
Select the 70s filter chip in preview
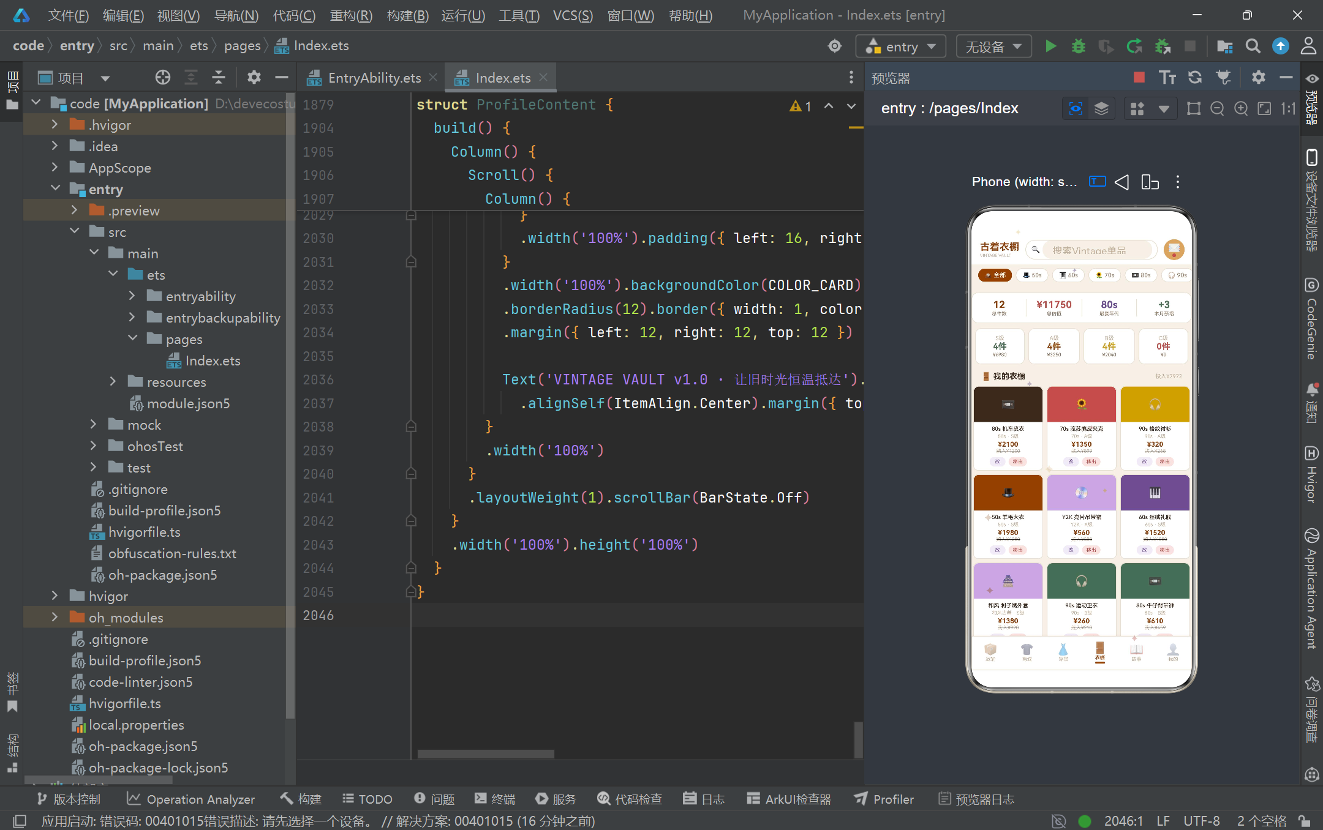point(1105,275)
